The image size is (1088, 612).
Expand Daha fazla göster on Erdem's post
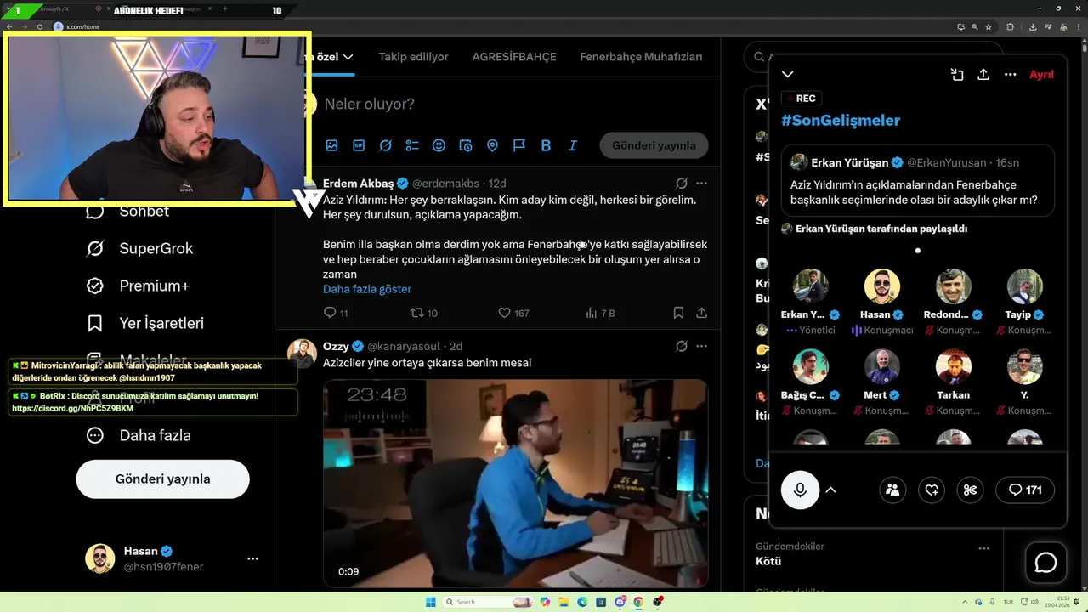(367, 289)
